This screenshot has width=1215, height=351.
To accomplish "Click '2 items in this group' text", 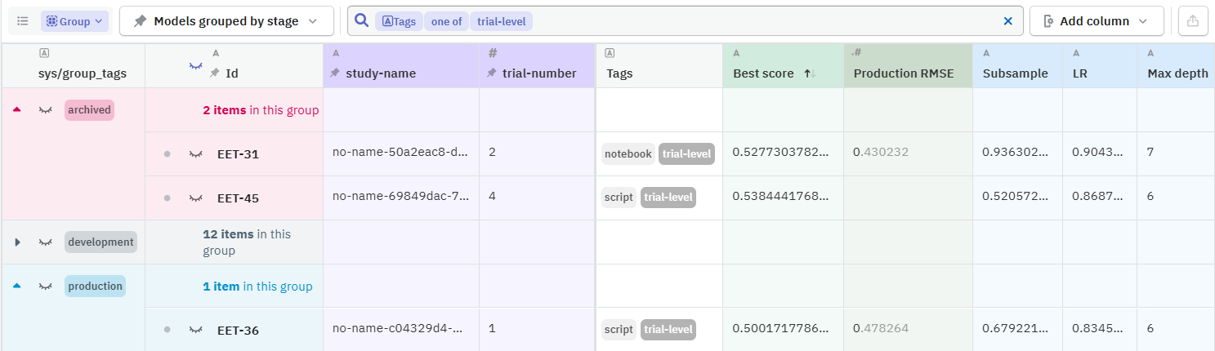I will point(261,110).
